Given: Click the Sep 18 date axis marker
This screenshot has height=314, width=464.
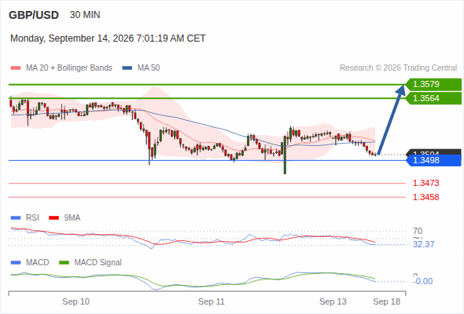Looking at the screenshot, I should (386, 301).
